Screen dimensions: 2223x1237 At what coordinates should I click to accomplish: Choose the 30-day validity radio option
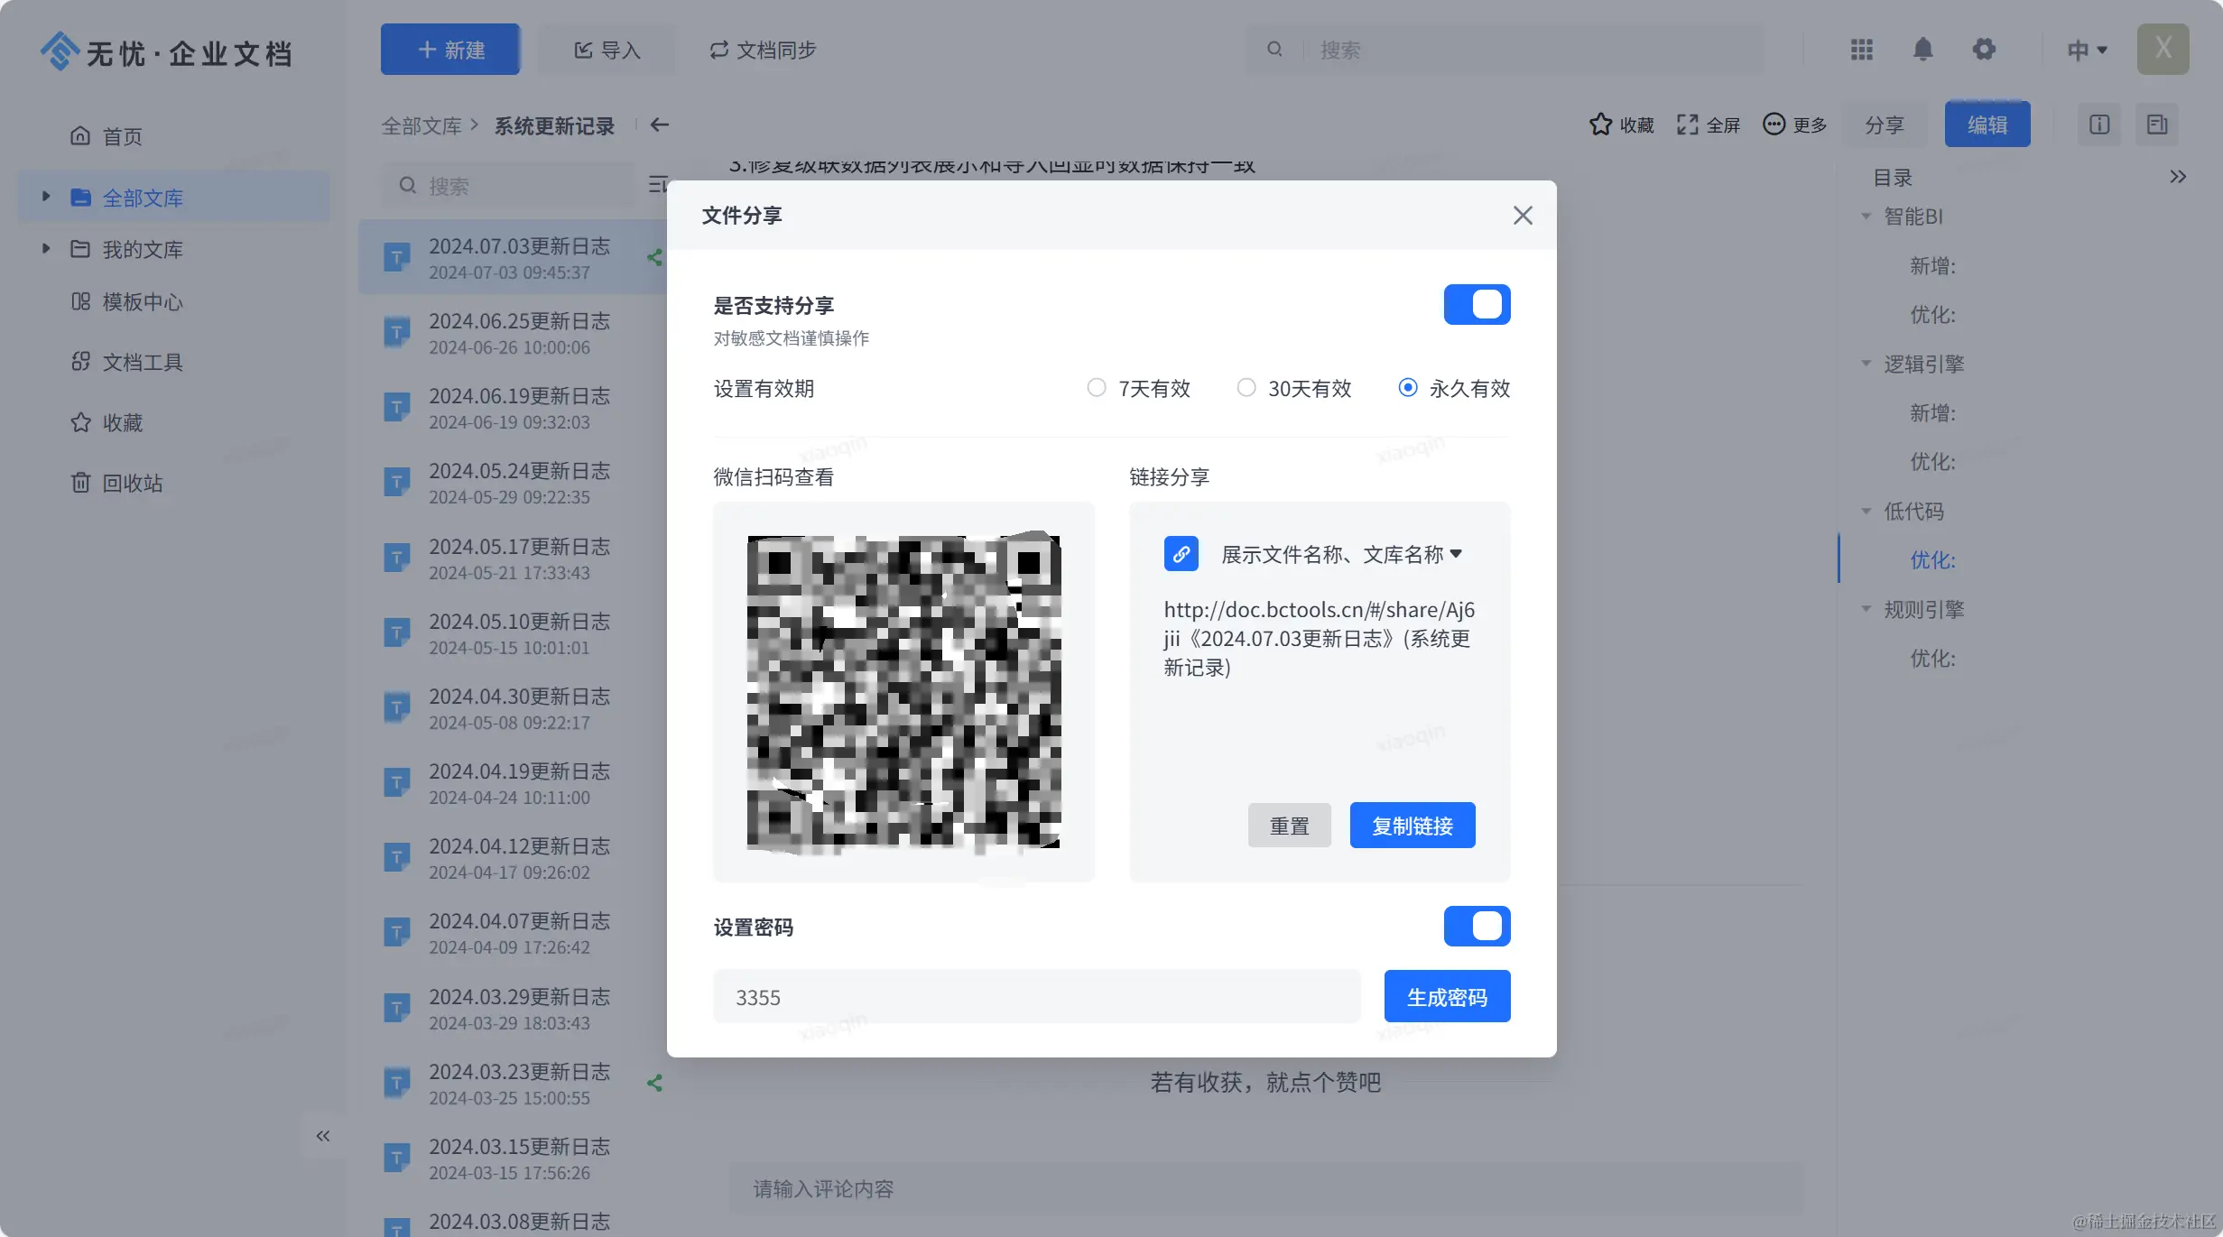[1246, 388]
